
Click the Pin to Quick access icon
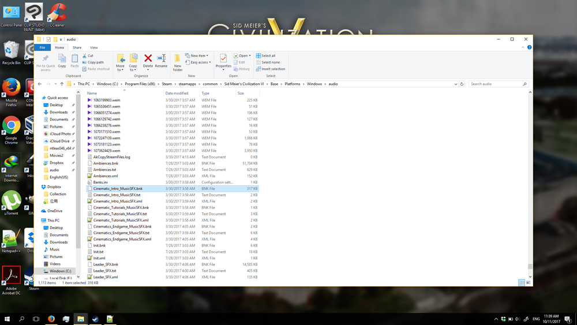point(45,58)
